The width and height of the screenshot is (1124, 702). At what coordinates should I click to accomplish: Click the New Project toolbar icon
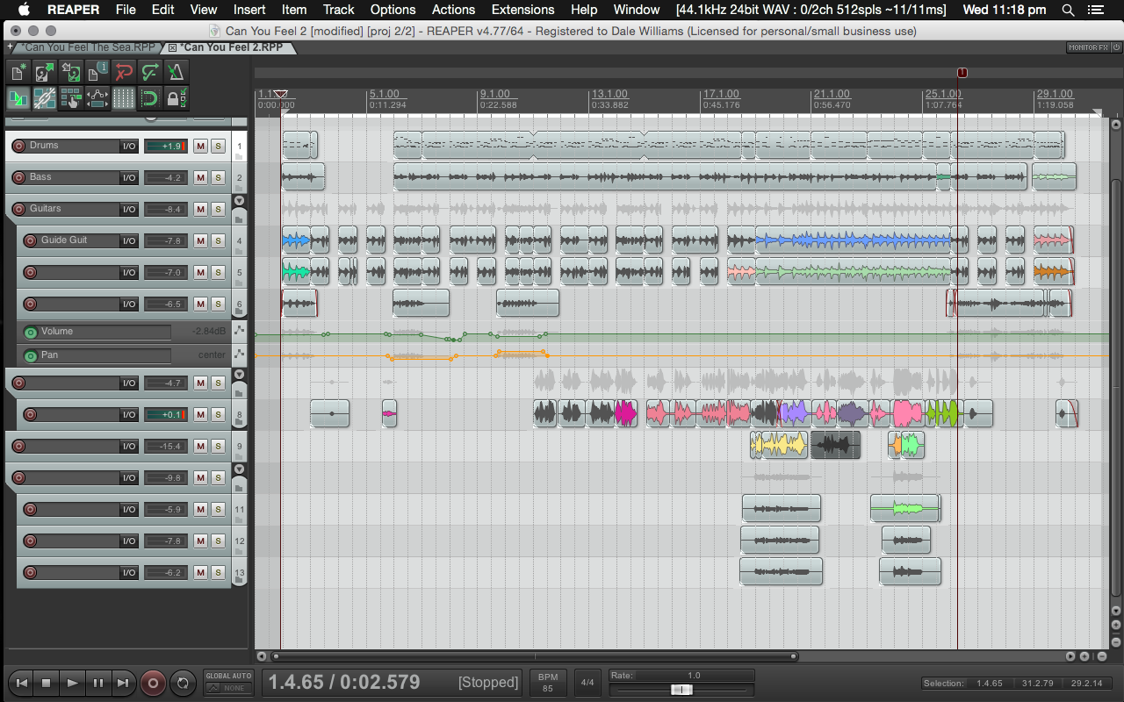[18, 72]
